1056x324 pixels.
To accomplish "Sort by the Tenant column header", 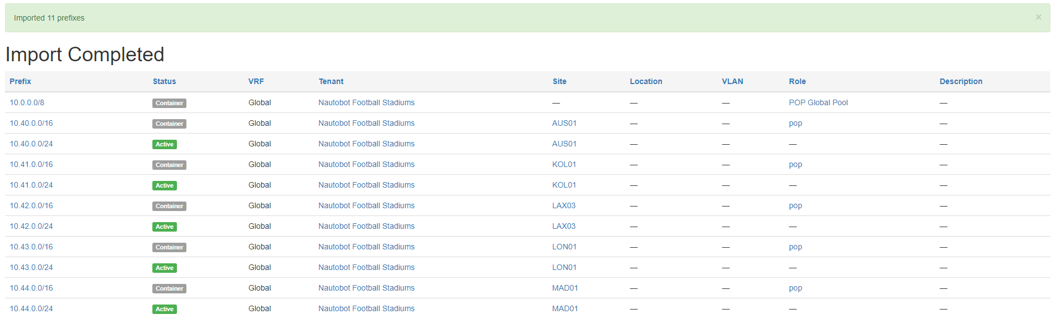I will tap(331, 81).
